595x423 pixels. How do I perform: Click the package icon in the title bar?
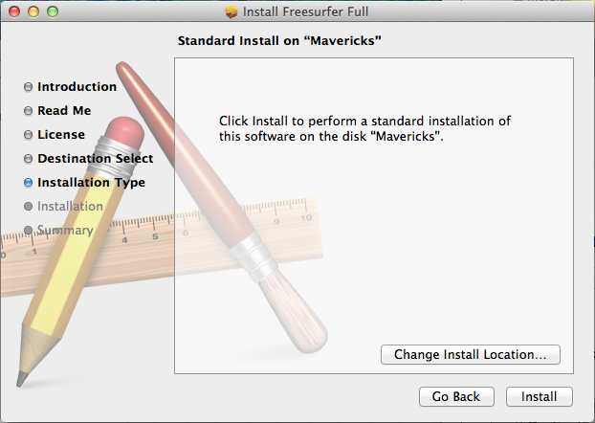click(x=231, y=11)
